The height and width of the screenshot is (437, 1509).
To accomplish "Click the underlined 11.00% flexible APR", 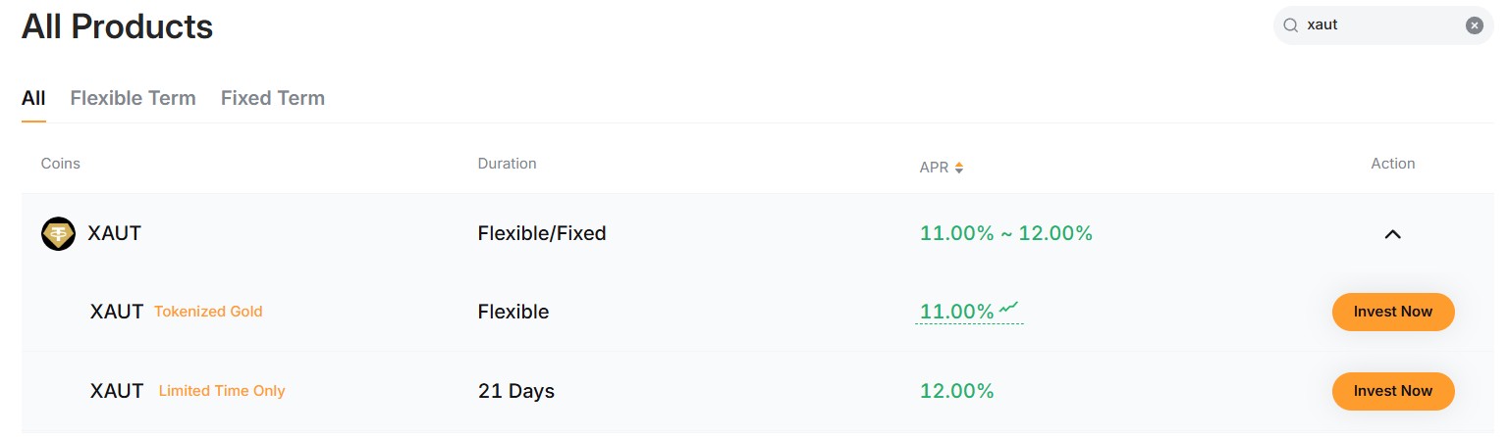I will click(x=956, y=313).
